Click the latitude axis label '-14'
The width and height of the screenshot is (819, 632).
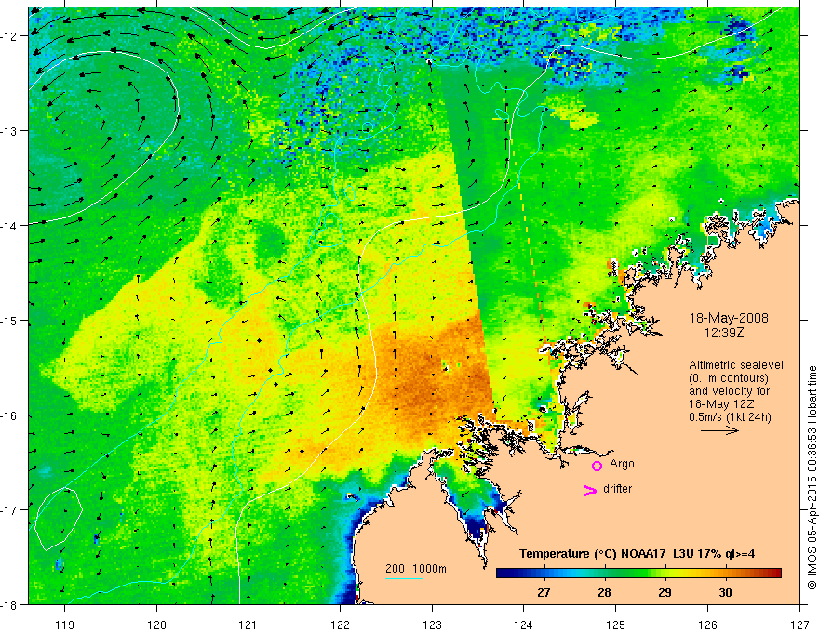9,226
